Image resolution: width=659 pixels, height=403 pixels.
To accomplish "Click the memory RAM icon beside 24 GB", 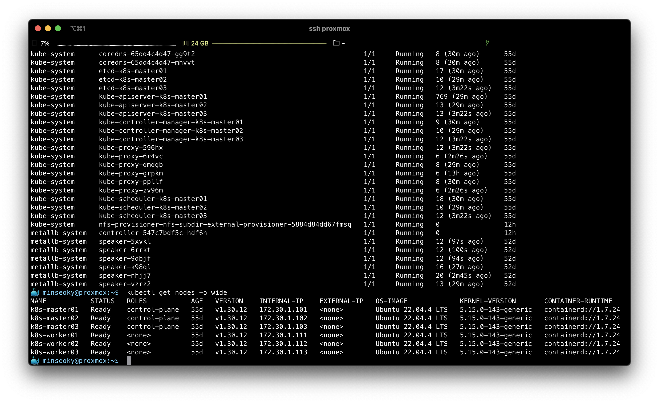I will tap(185, 43).
